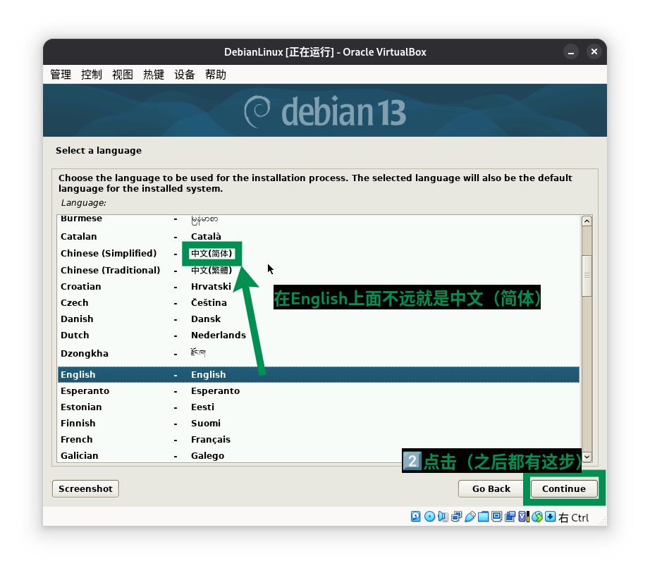
Task: Open the 热键 menu
Action: pos(154,75)
